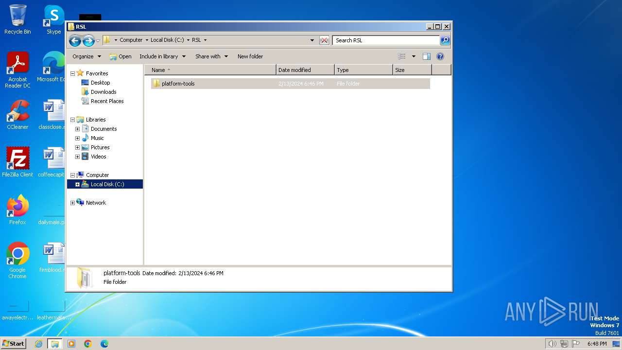Go forward with the Explorer Forward arrow

(88, 40)
